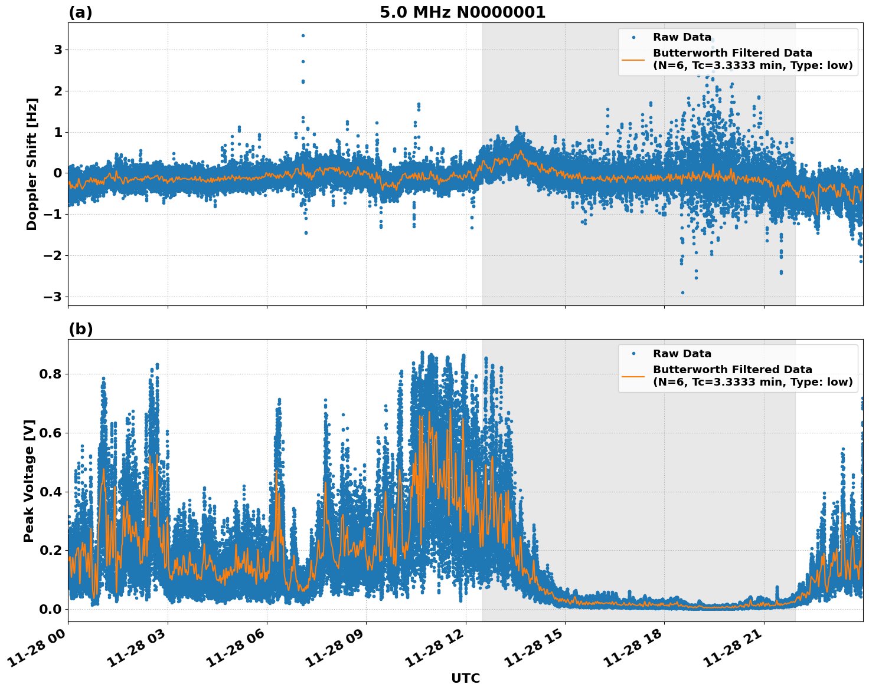
Task: Select the "Doppler Shift [Hz]" y-axis label
Action: tap(32, 164)
